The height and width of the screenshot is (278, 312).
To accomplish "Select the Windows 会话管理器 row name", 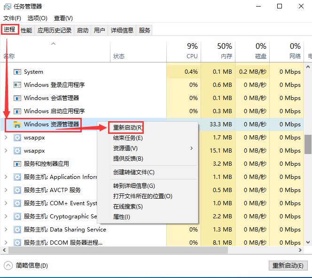I will coord(52,98).
